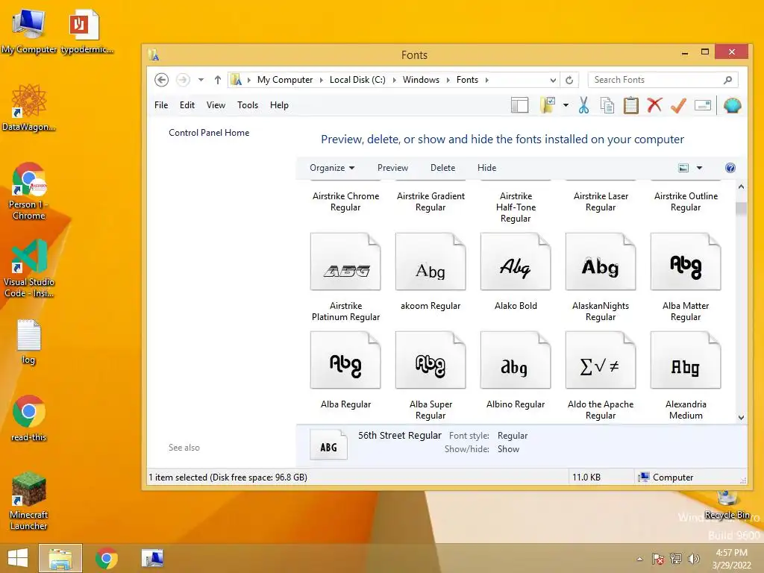Open the Help menu
The width and height of the screenshot is (764, 573).
[279, 105]
